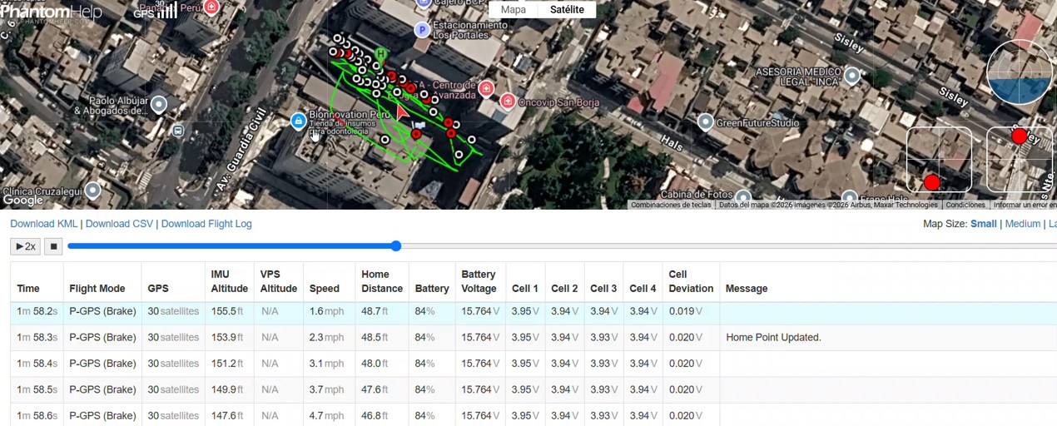Click the Panadex Perú medical pin
Screen dimensions: 1057x426
point(211,7)
